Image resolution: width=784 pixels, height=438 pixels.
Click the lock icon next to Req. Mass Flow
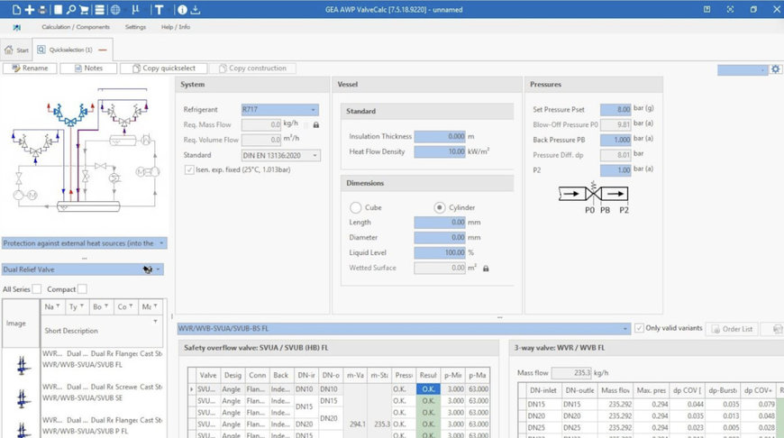(316, 125)
